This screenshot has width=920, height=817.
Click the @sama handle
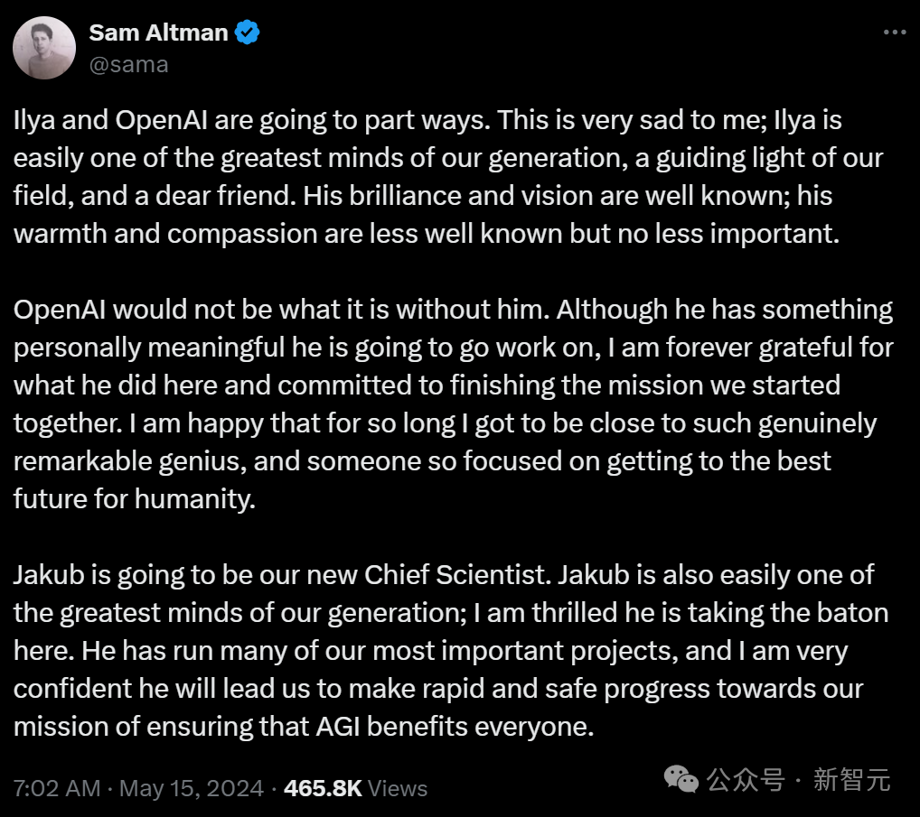[128, 64]
